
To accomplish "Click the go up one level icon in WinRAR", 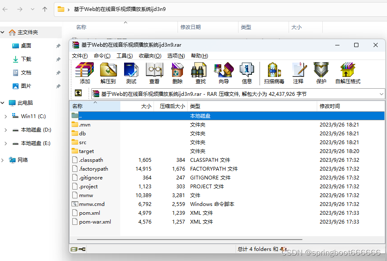I will pos(78,93).
